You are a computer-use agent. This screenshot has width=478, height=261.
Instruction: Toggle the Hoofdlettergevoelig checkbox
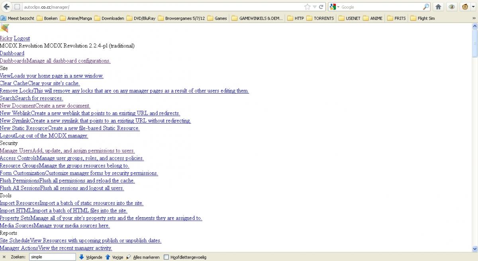(167, 257)
